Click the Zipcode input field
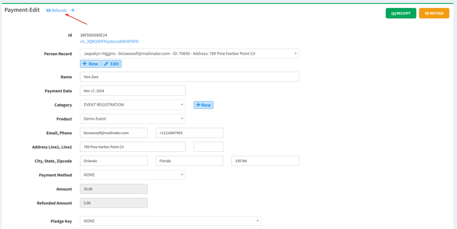Image resolution: width=457 pixels, height=229 pixels. [x=265, y=161]
